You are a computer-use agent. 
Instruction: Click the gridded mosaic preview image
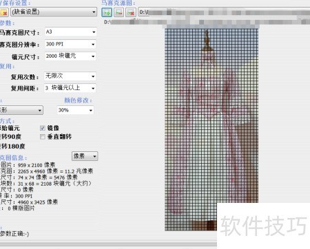tap(211, 129)
